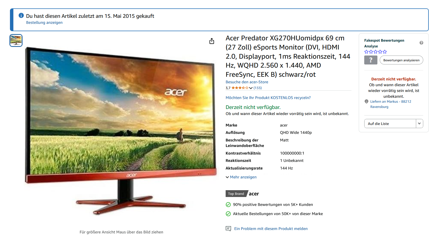Click the report problem speech bubble icon
Screen dimensions: 429x241
click(x=228, y=229)
